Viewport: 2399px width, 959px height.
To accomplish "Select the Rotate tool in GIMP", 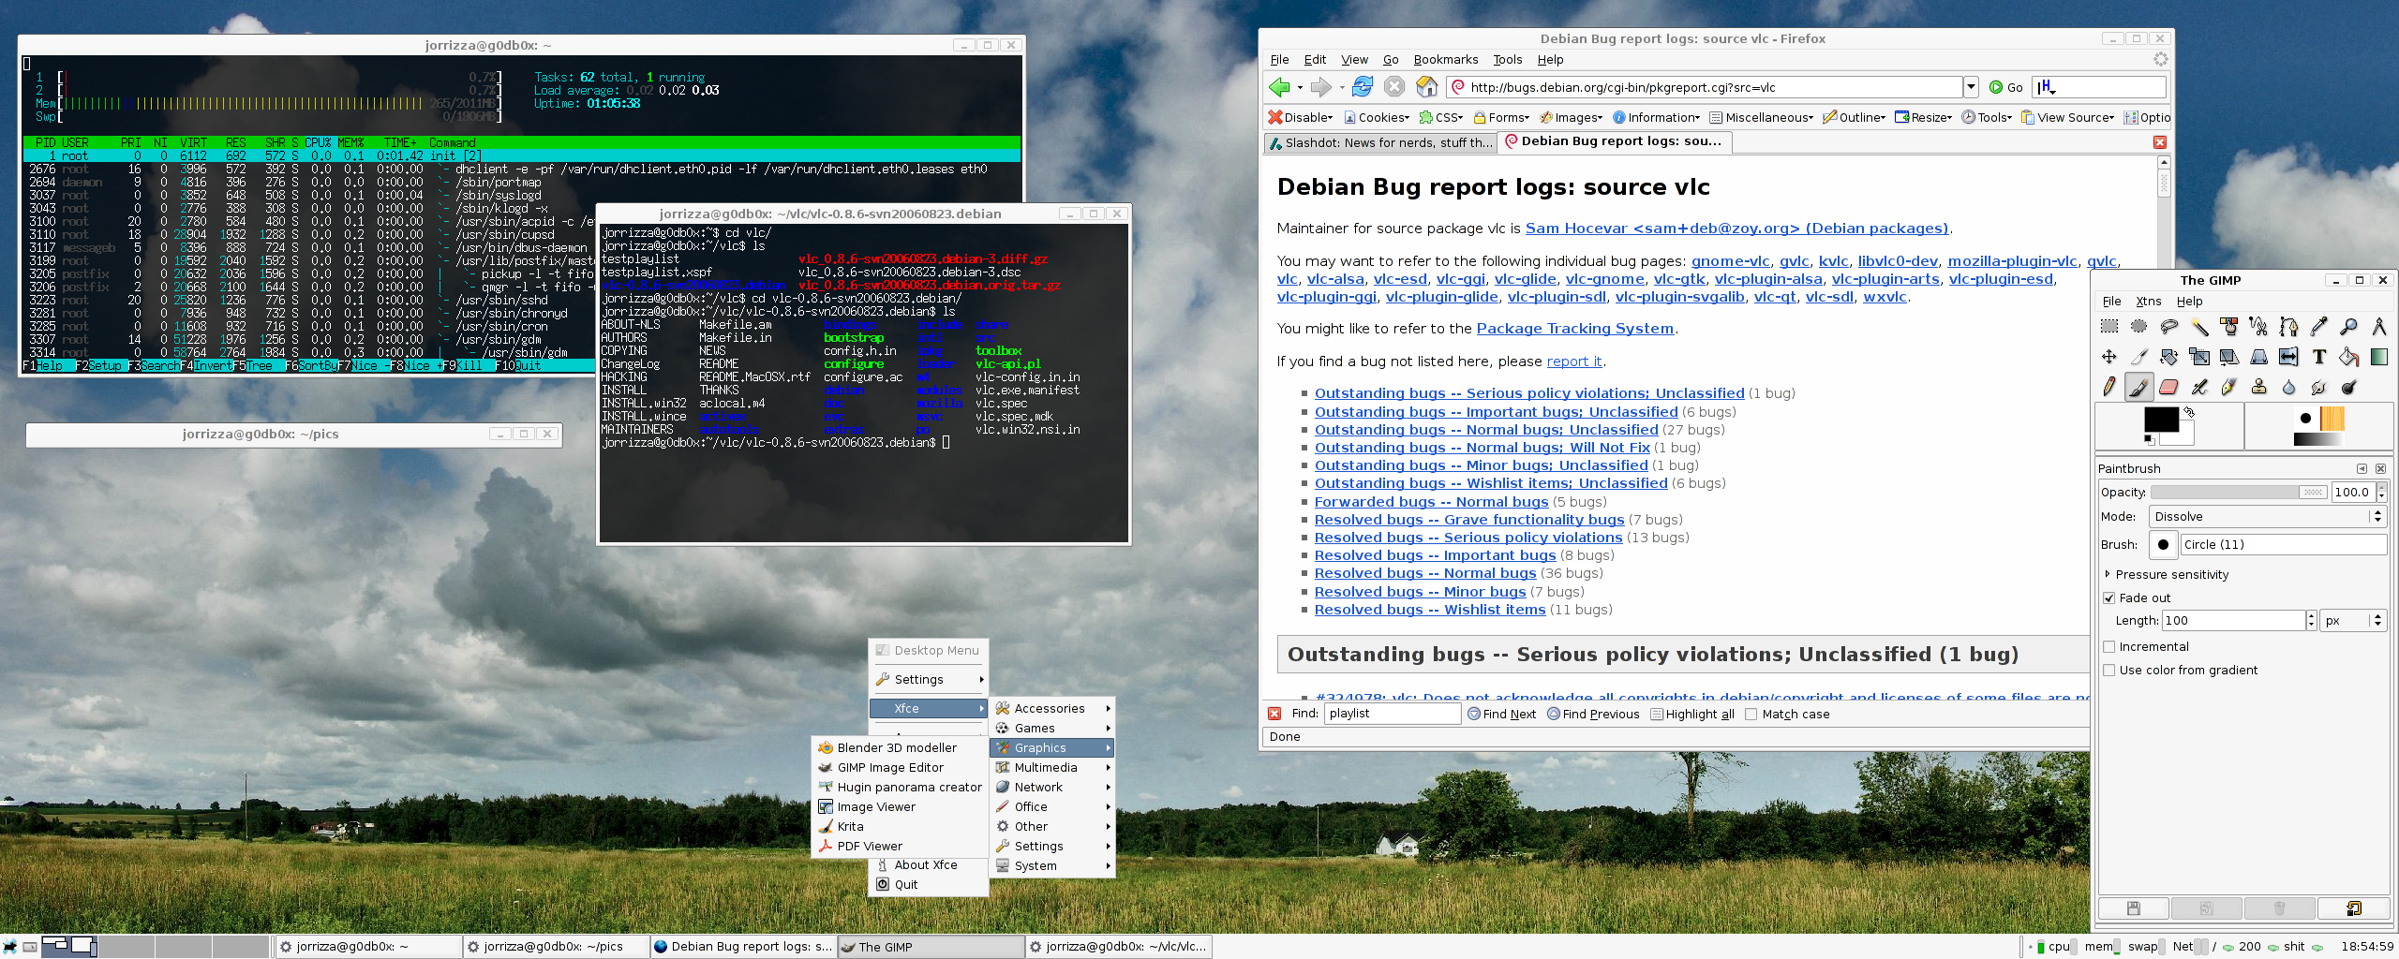I will 2169,357.
